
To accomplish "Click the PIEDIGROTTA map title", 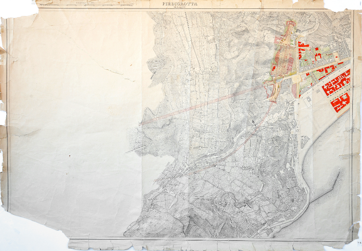I will tap(180, 4).
